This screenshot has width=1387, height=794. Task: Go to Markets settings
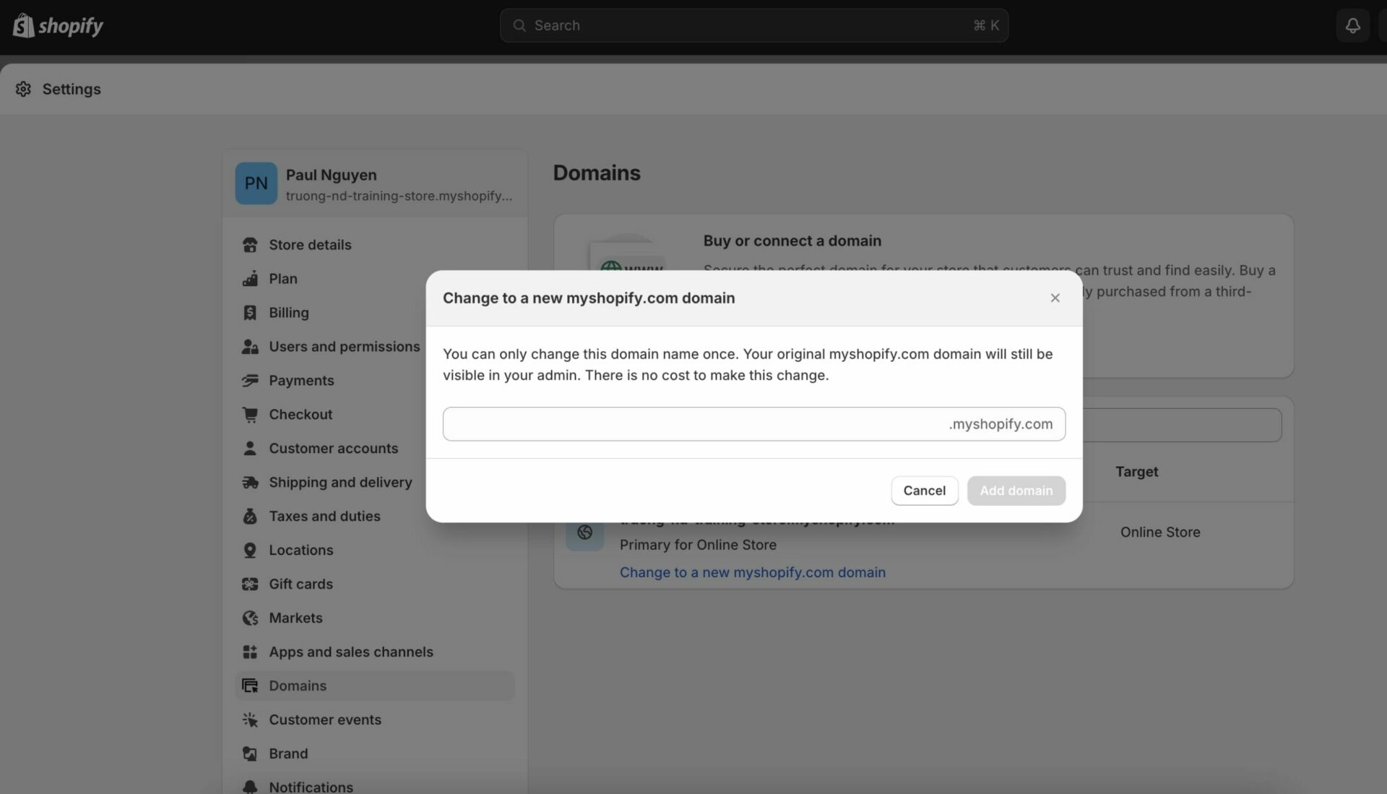(375, 618)
